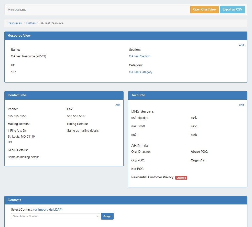Click the Resources page title

[x=17, y=9]
